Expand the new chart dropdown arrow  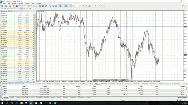click(4, 6)
